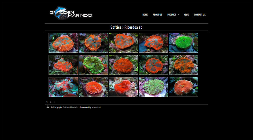The height and width of the screenshot is (140, 253).
Task: Open the last thumbnail in row three
Action: coord(183,87)
